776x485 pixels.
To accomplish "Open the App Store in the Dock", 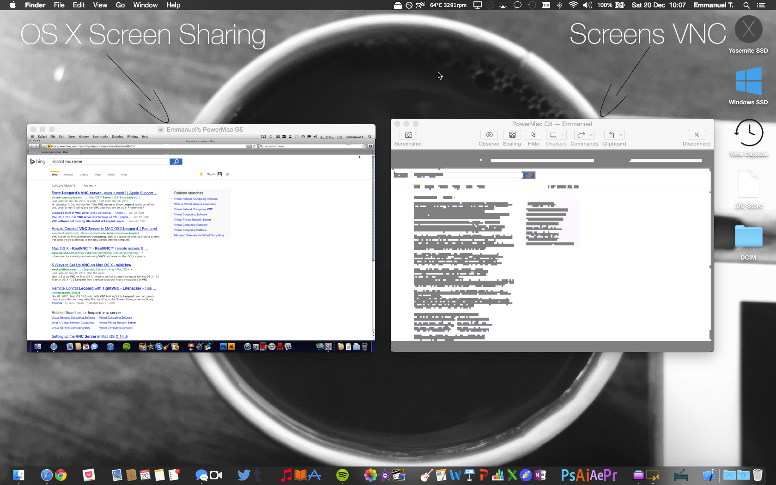I will (x=315, y=475).
